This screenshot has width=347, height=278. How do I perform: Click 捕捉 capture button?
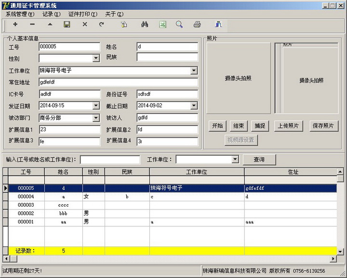pyautogui.click(x=260, y=126)
